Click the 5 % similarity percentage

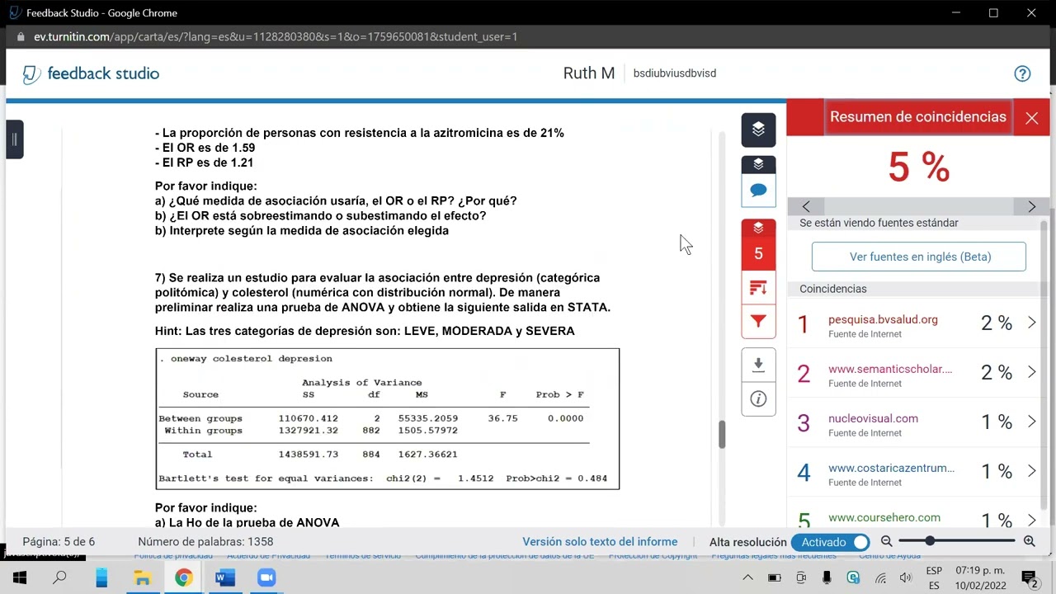[x=918, y=167]
